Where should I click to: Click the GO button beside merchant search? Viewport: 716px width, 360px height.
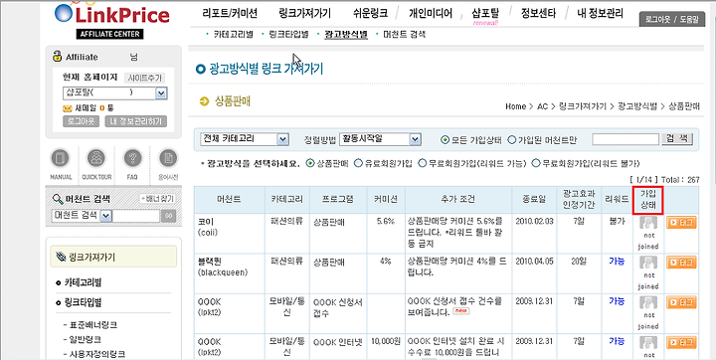click(x=168, y=216)
